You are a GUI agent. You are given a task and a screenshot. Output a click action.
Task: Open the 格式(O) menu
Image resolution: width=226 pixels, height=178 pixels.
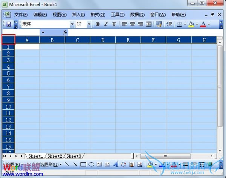pos(98,15)
